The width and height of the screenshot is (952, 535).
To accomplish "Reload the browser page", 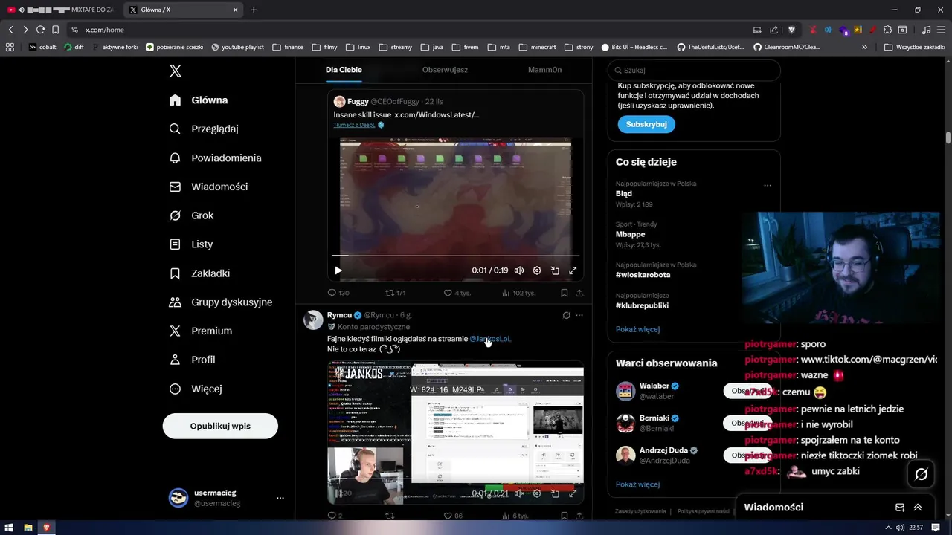I will click(x=40, y=30).
